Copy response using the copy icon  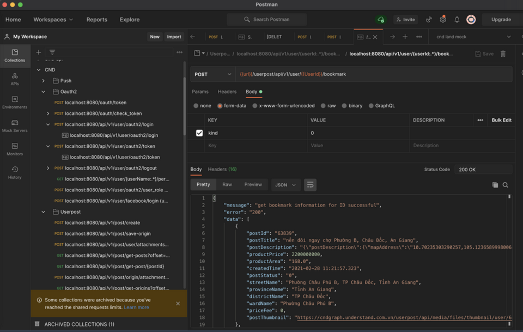[495, 185]
